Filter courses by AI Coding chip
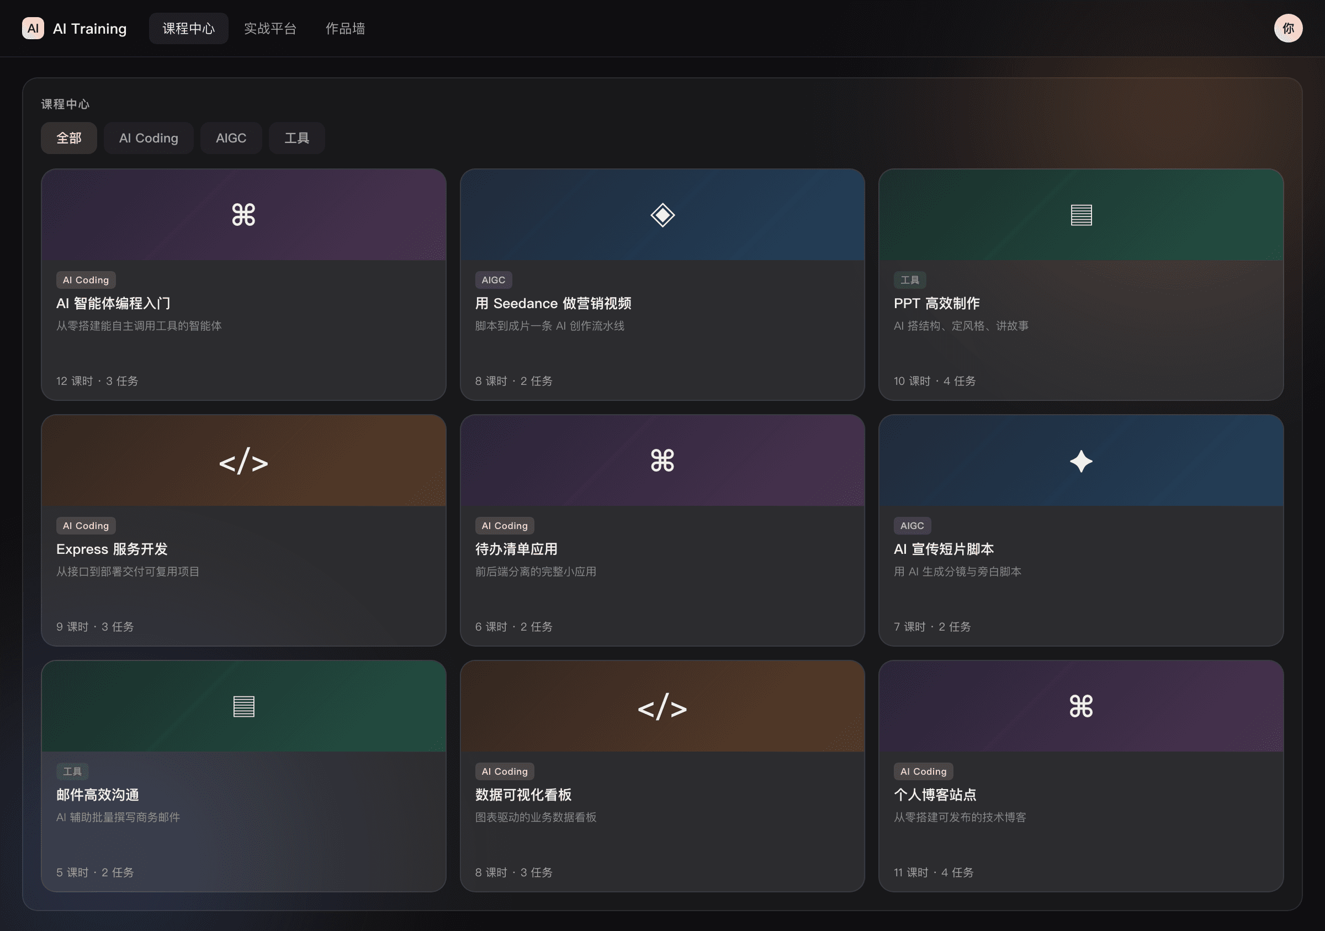Image resolution: width=1325 pixels, height=931 pixels. [x=149, y=138]
